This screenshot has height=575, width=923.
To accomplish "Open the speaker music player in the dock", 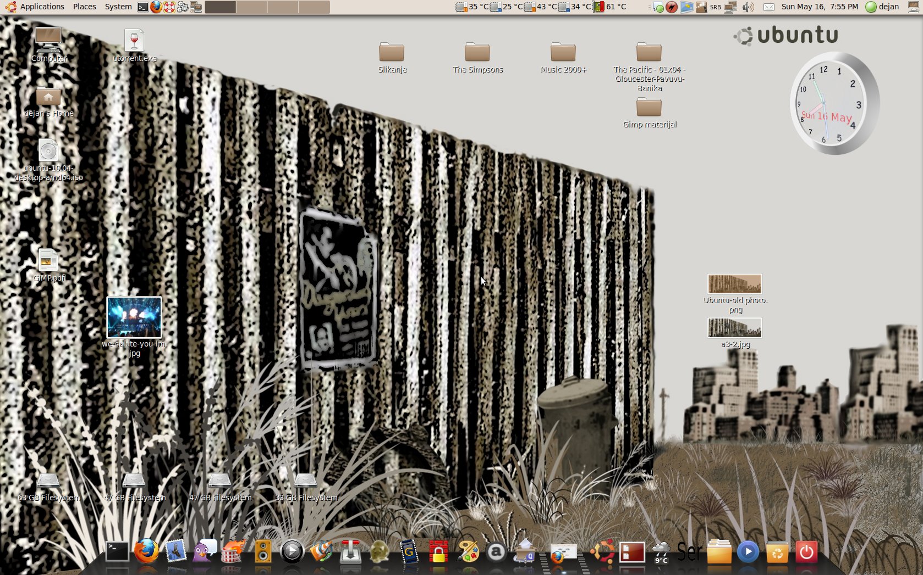I will pos(263,551).
